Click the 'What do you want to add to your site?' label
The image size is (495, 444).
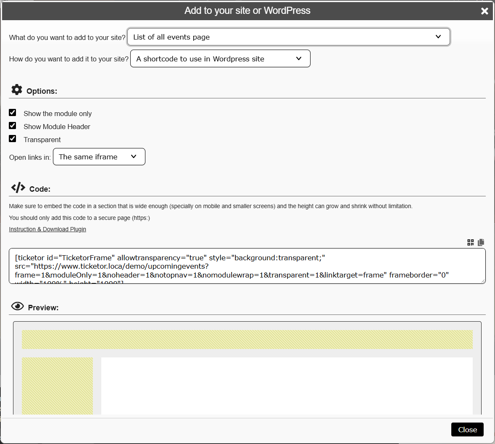point(67,37)
